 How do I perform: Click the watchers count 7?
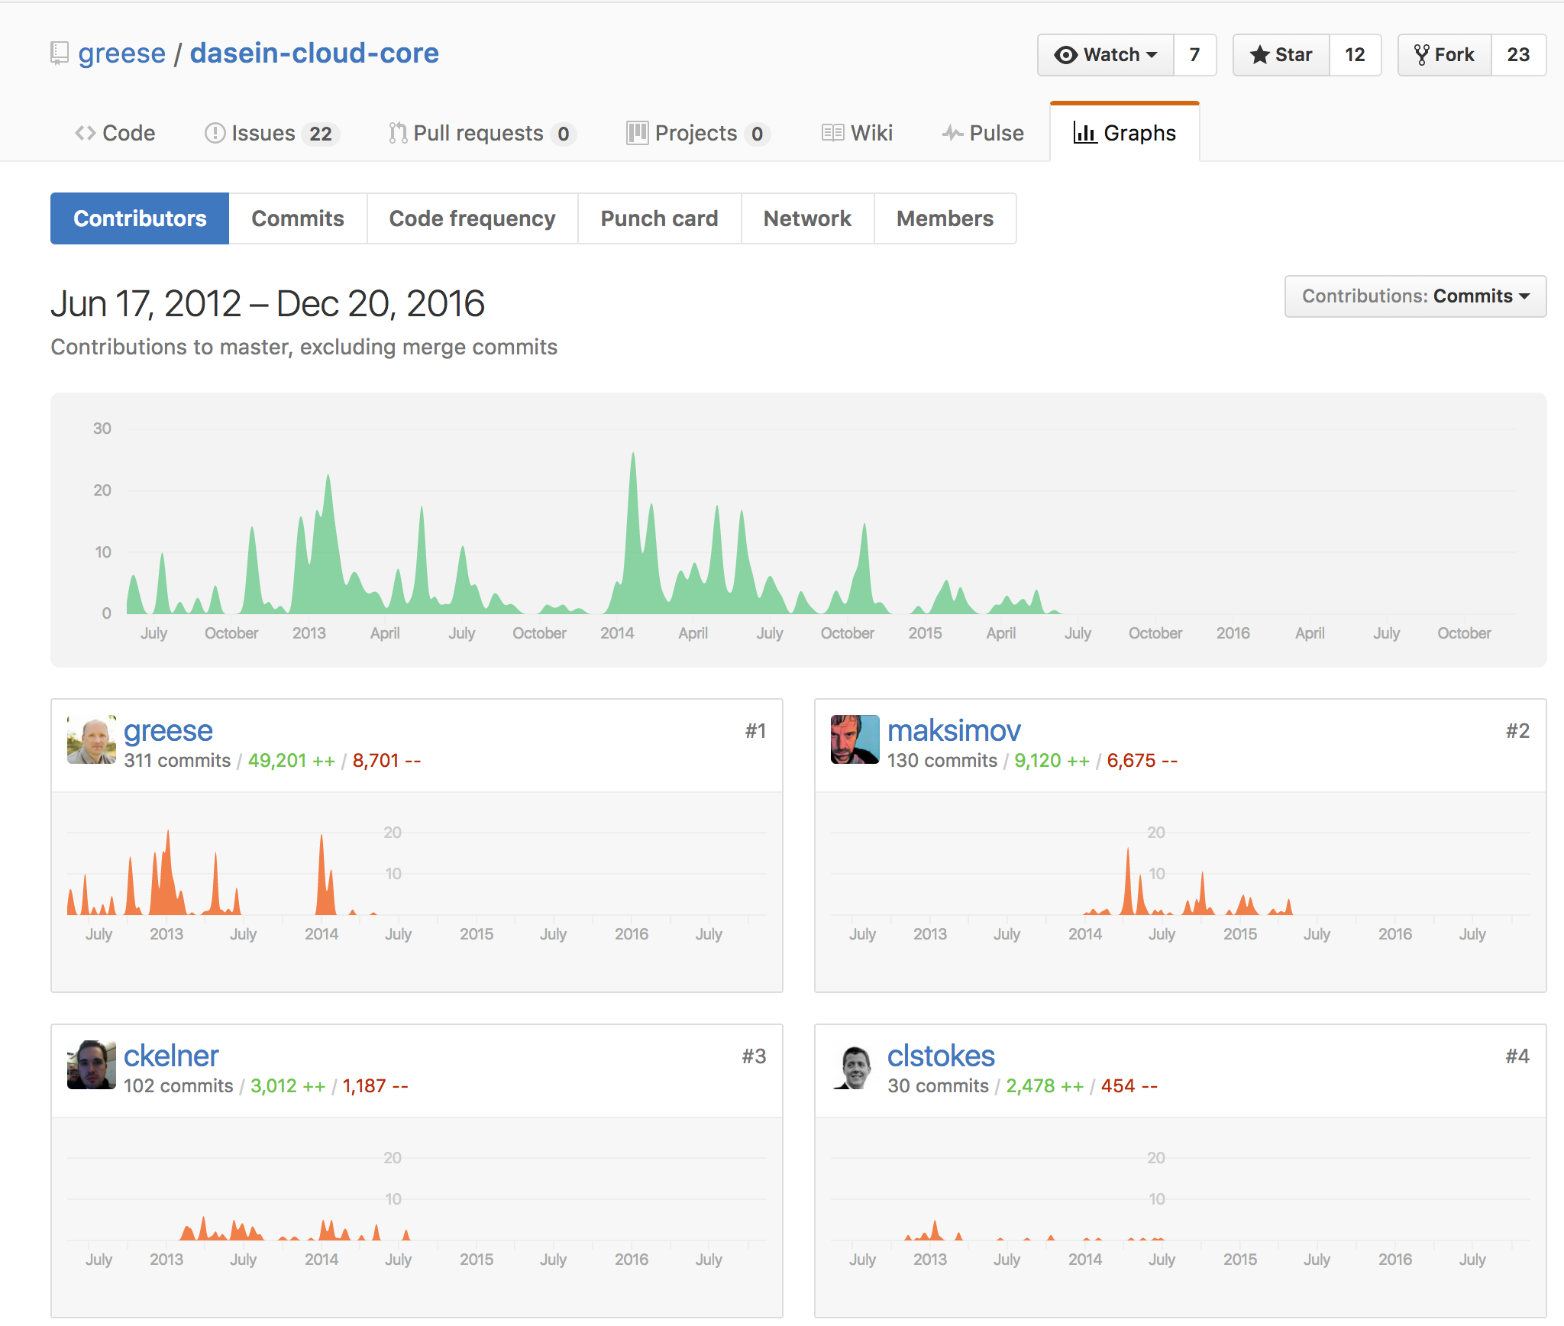pyautogui.click(x=1194, y=55)
